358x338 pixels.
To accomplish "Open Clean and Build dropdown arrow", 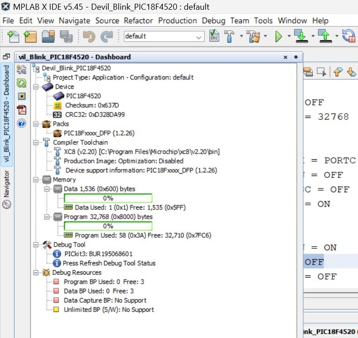I will (265, 36).
